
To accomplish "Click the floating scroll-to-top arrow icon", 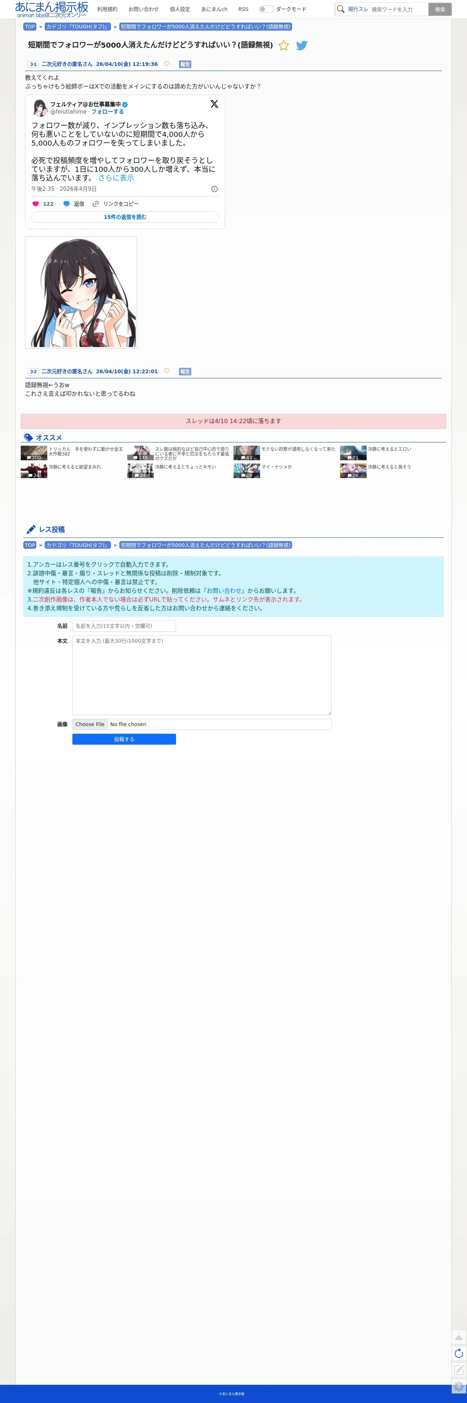I will pyautogui.click(x=459, y=1337).
